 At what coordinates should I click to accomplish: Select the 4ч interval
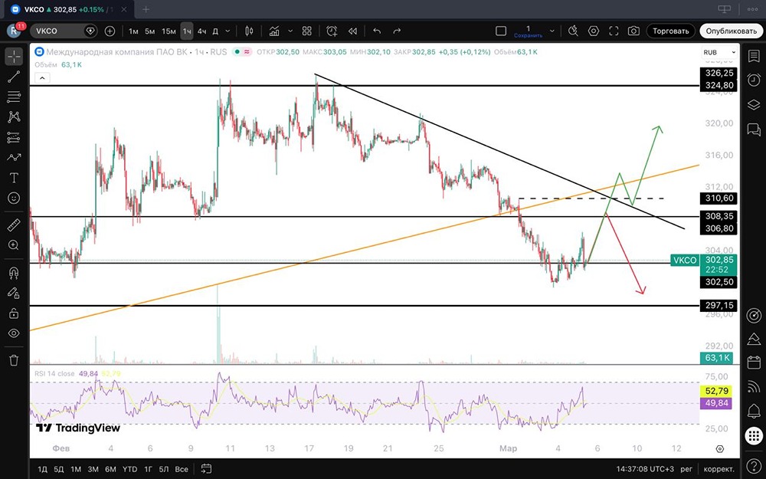click(201, 31)
